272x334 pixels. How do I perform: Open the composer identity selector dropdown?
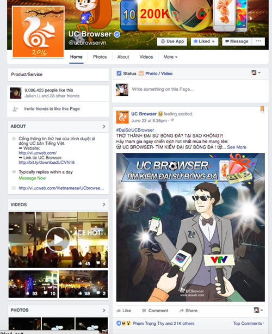pyautogui.click(x=256, y=73)
